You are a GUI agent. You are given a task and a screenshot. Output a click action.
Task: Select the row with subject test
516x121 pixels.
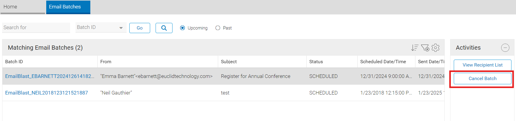coord(223,93)
